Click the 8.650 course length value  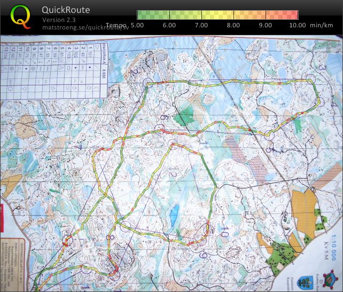pos(104,74)
